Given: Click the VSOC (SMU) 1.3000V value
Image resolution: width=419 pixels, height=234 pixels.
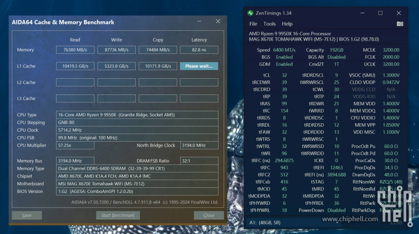Looking at the screenshot, I should pyautogui.click(x=391, y=75).
